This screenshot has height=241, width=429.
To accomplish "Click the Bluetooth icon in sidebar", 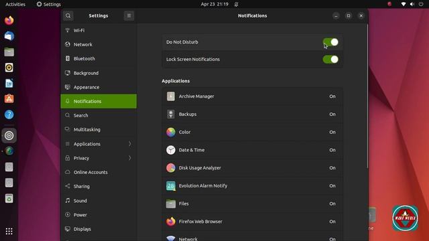I will (x=68, y=58).
